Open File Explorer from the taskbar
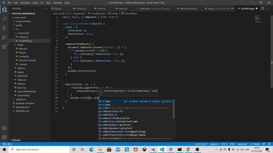Screen dimensions: 273x153 [100, 149]
